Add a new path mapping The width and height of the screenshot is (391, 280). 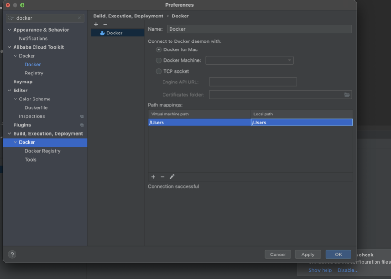point(153,176)
